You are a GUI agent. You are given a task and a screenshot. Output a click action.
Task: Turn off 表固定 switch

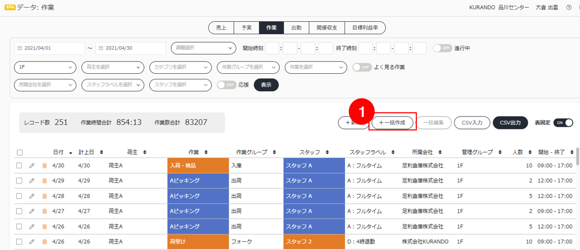[x=563, y=123]
